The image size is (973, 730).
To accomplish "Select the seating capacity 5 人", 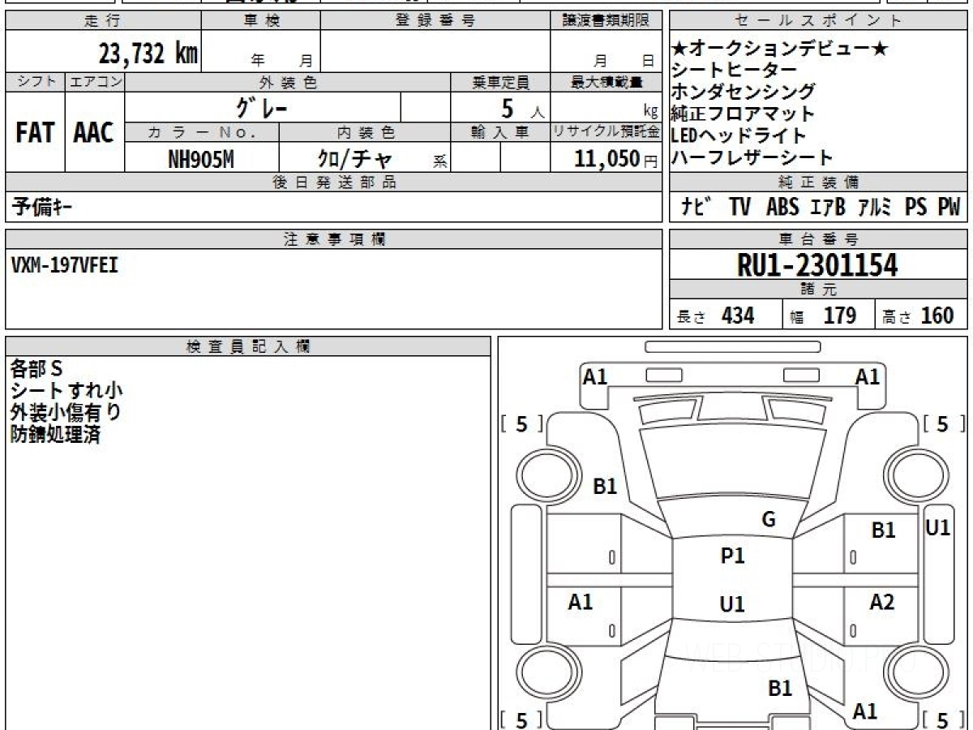I will 522,108.
